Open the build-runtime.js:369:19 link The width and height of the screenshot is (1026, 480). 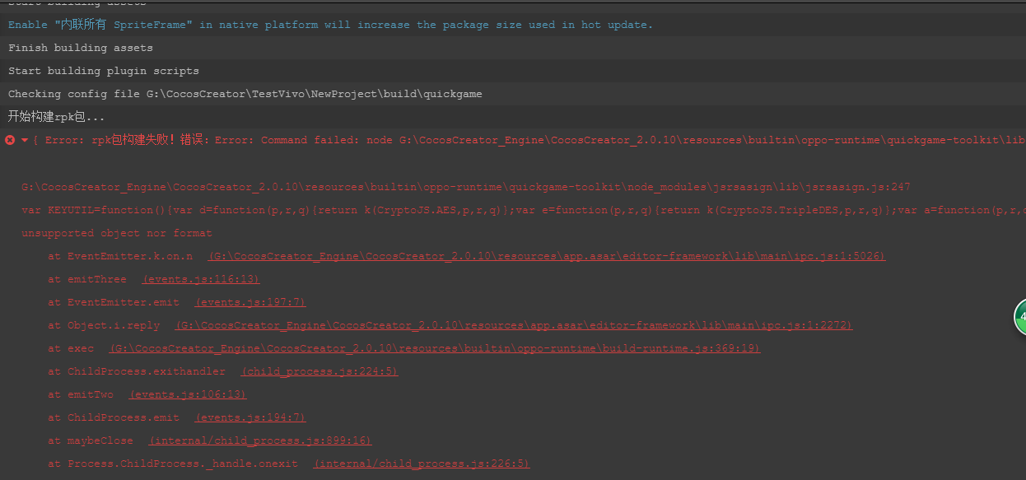(435, 348)
